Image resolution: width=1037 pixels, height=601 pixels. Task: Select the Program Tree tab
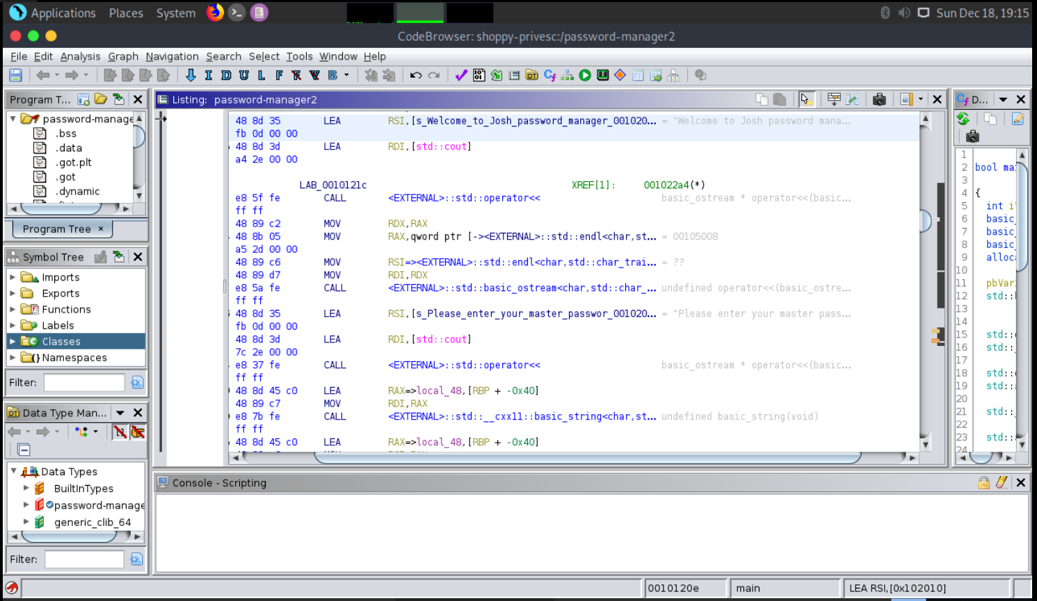coord(56,229)
